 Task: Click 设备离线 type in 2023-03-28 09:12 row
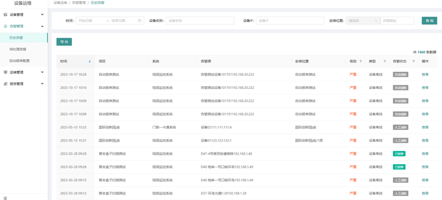(376, 193)
